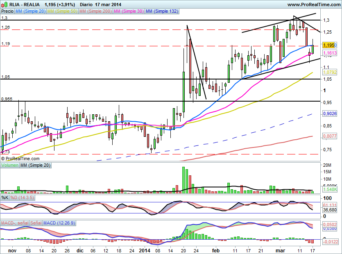This screenshot has height=254, width=342.
Task: Click the RLIA - REALIA ticker title
Action: click(25, 5)
